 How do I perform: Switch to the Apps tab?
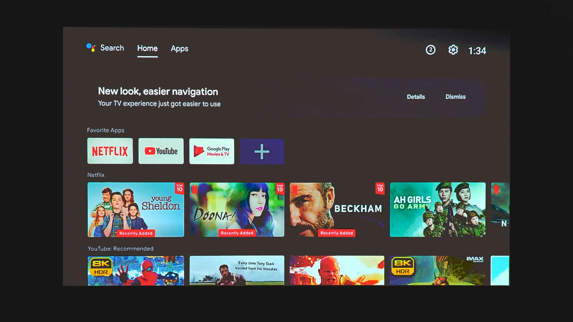(x=179, y=49)
